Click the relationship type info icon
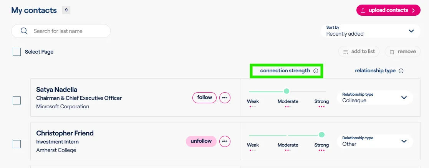The height and width of the screenshot is (168, 429). pyautogui.click(x=401, y=71)
